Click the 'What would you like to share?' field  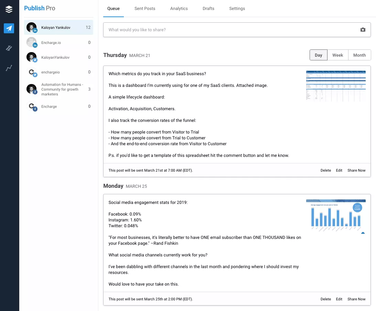click(x=230, y=30)
